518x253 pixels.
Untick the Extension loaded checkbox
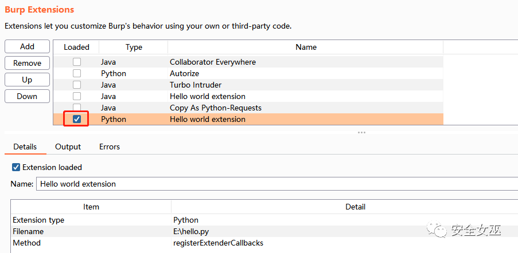click(x=16, y=168)
